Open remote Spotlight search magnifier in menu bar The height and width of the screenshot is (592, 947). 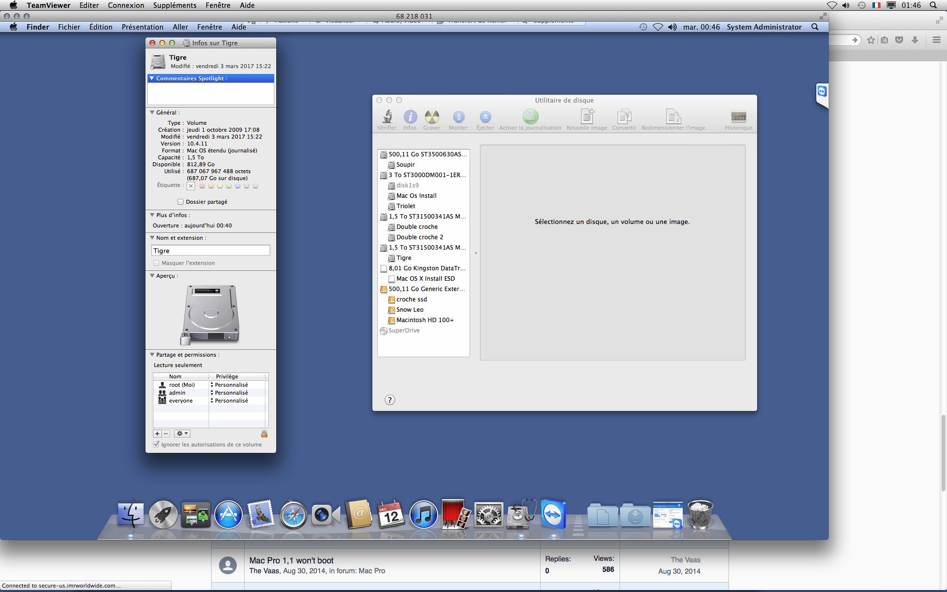click(x=815, y=27)
